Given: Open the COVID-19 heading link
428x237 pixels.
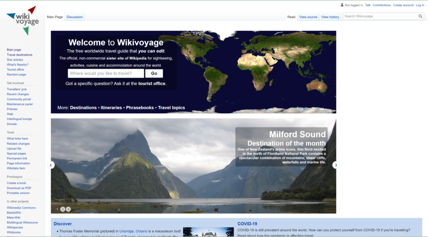Looking at the screenshot, I should 247,224.
